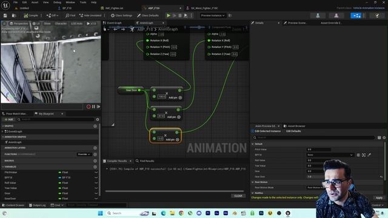Image resolution: width=388 pixels, height=218 pixels.
Task: Open My Blueprint settings gear
Action: click(98, 119)
